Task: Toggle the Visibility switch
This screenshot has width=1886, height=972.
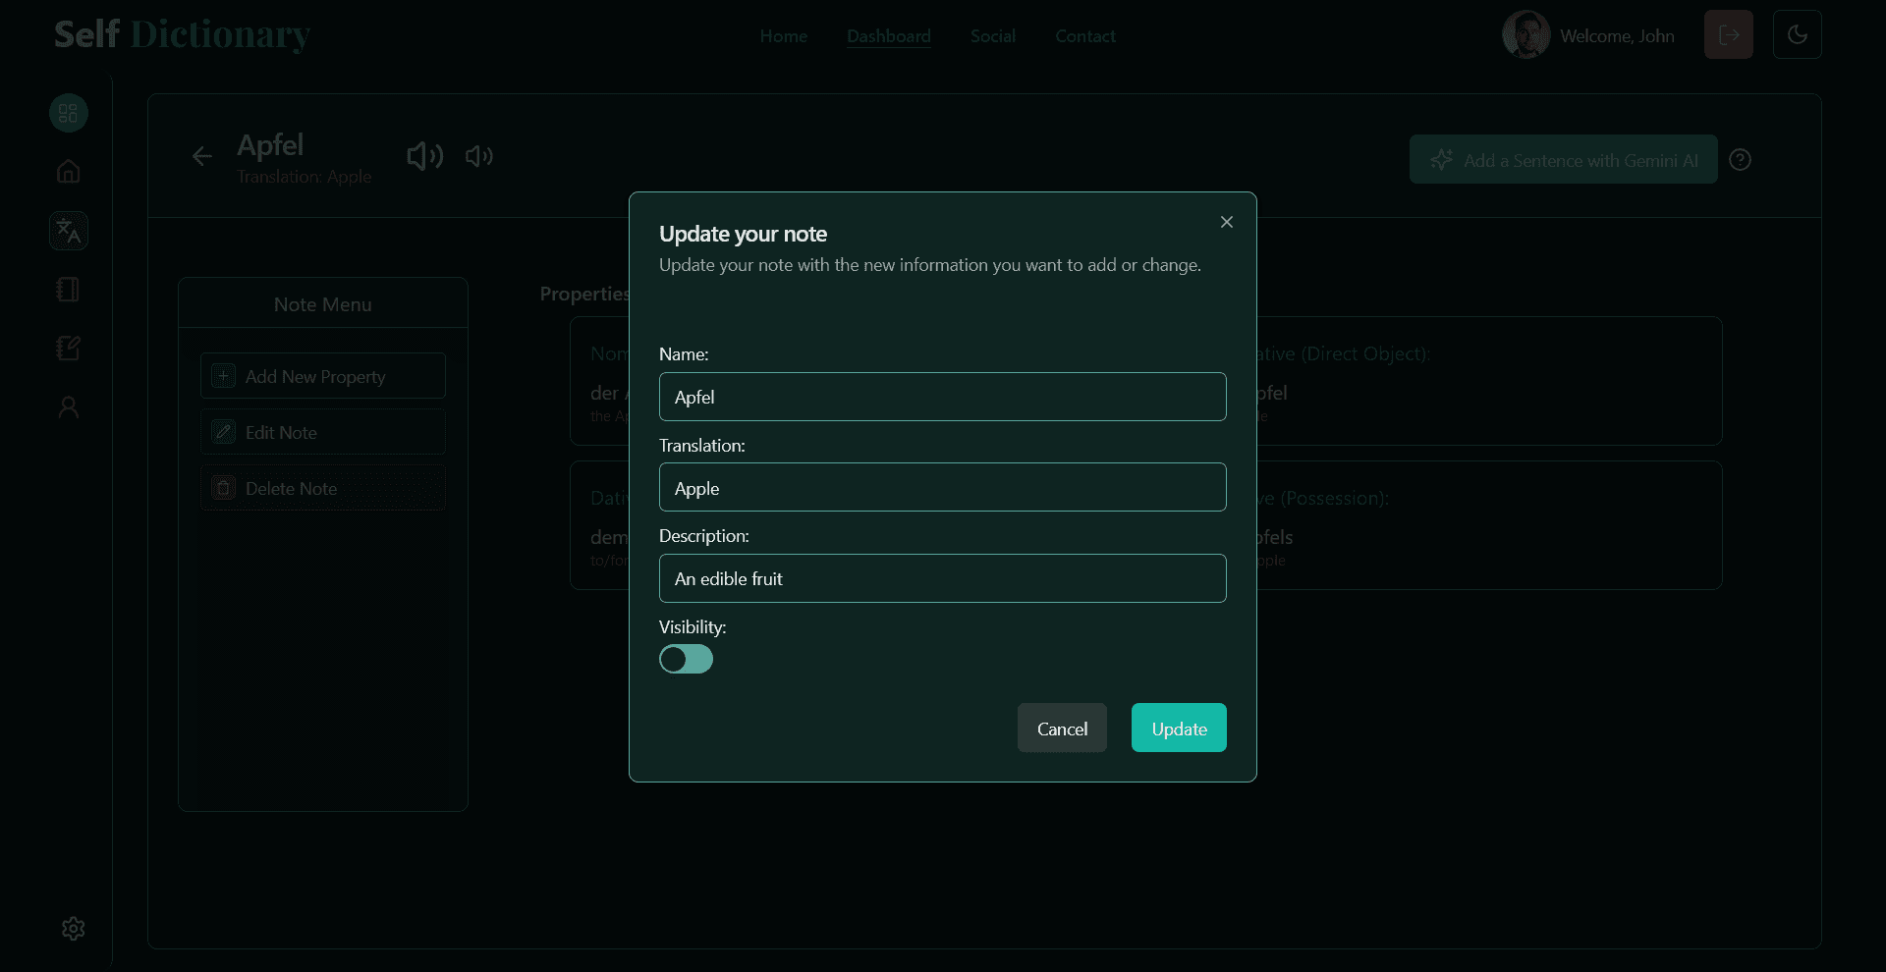Action: click(686, 659)
